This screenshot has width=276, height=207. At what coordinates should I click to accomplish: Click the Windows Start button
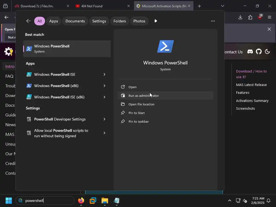[x=9, y=201]
